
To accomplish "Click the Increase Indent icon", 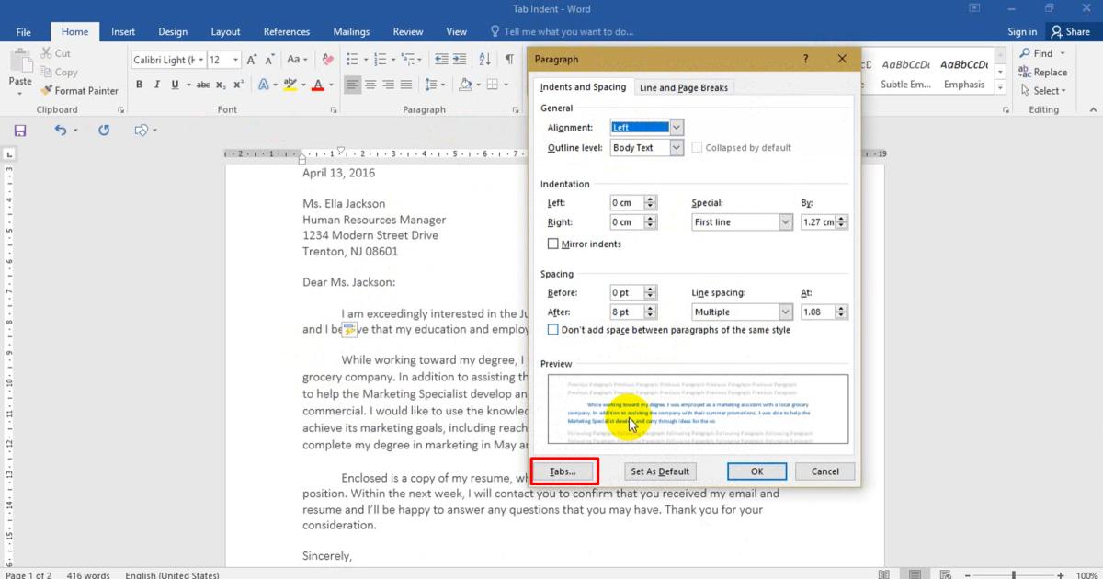I will [x=461, y=60].
